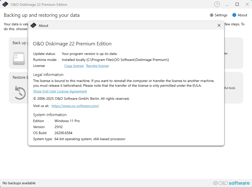252x187 pixels.
Task: Click the 'No backups available' status text
Action: (19, 183)
